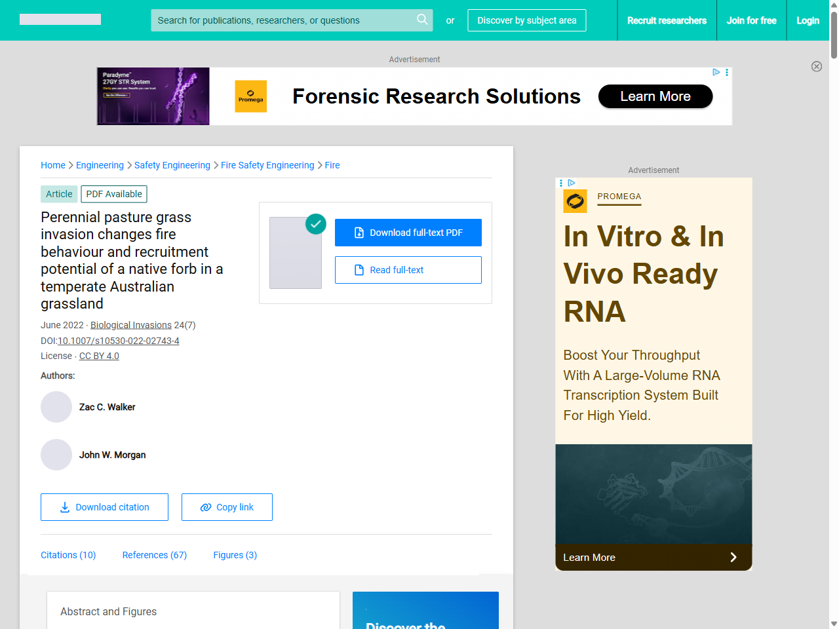The image size is (839, 629).
Task: Click the document icon next to Read full-text
Action: [359, 269]
